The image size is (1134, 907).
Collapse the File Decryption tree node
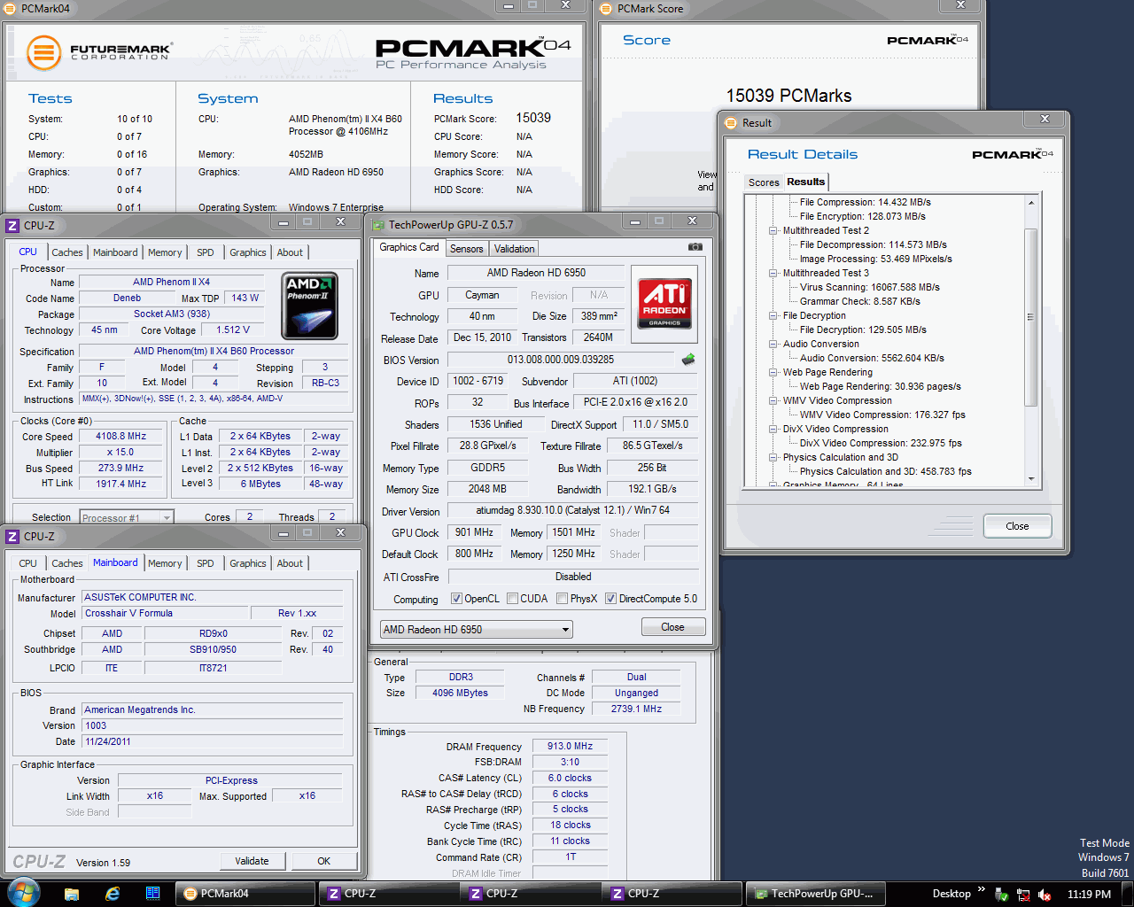click(x=773, y=315)
